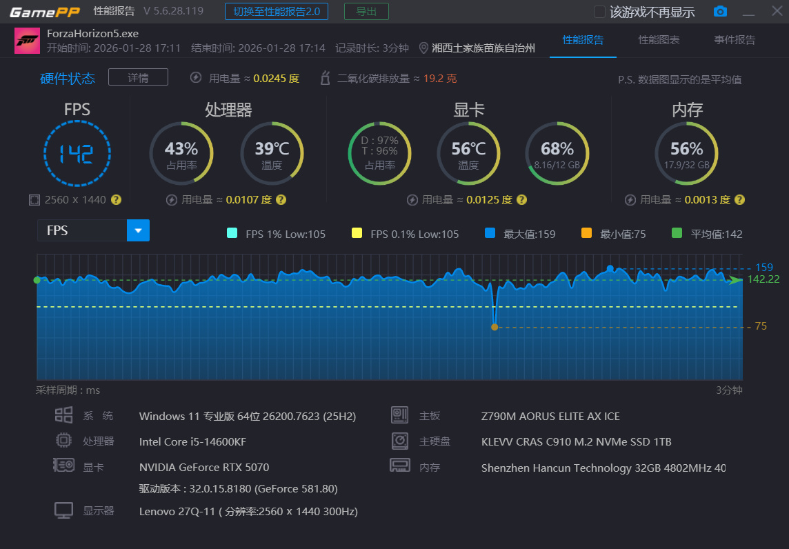789x549 pixels.
Task: Click the green 平均值 legend swatch
Action: click(x=677, y=233)
